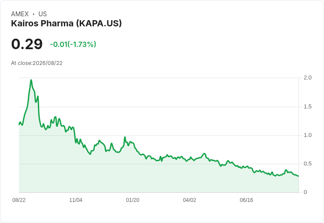
Task: Click the Kairos Pharma (KAPA.US) title
Action: click(66, 24)
